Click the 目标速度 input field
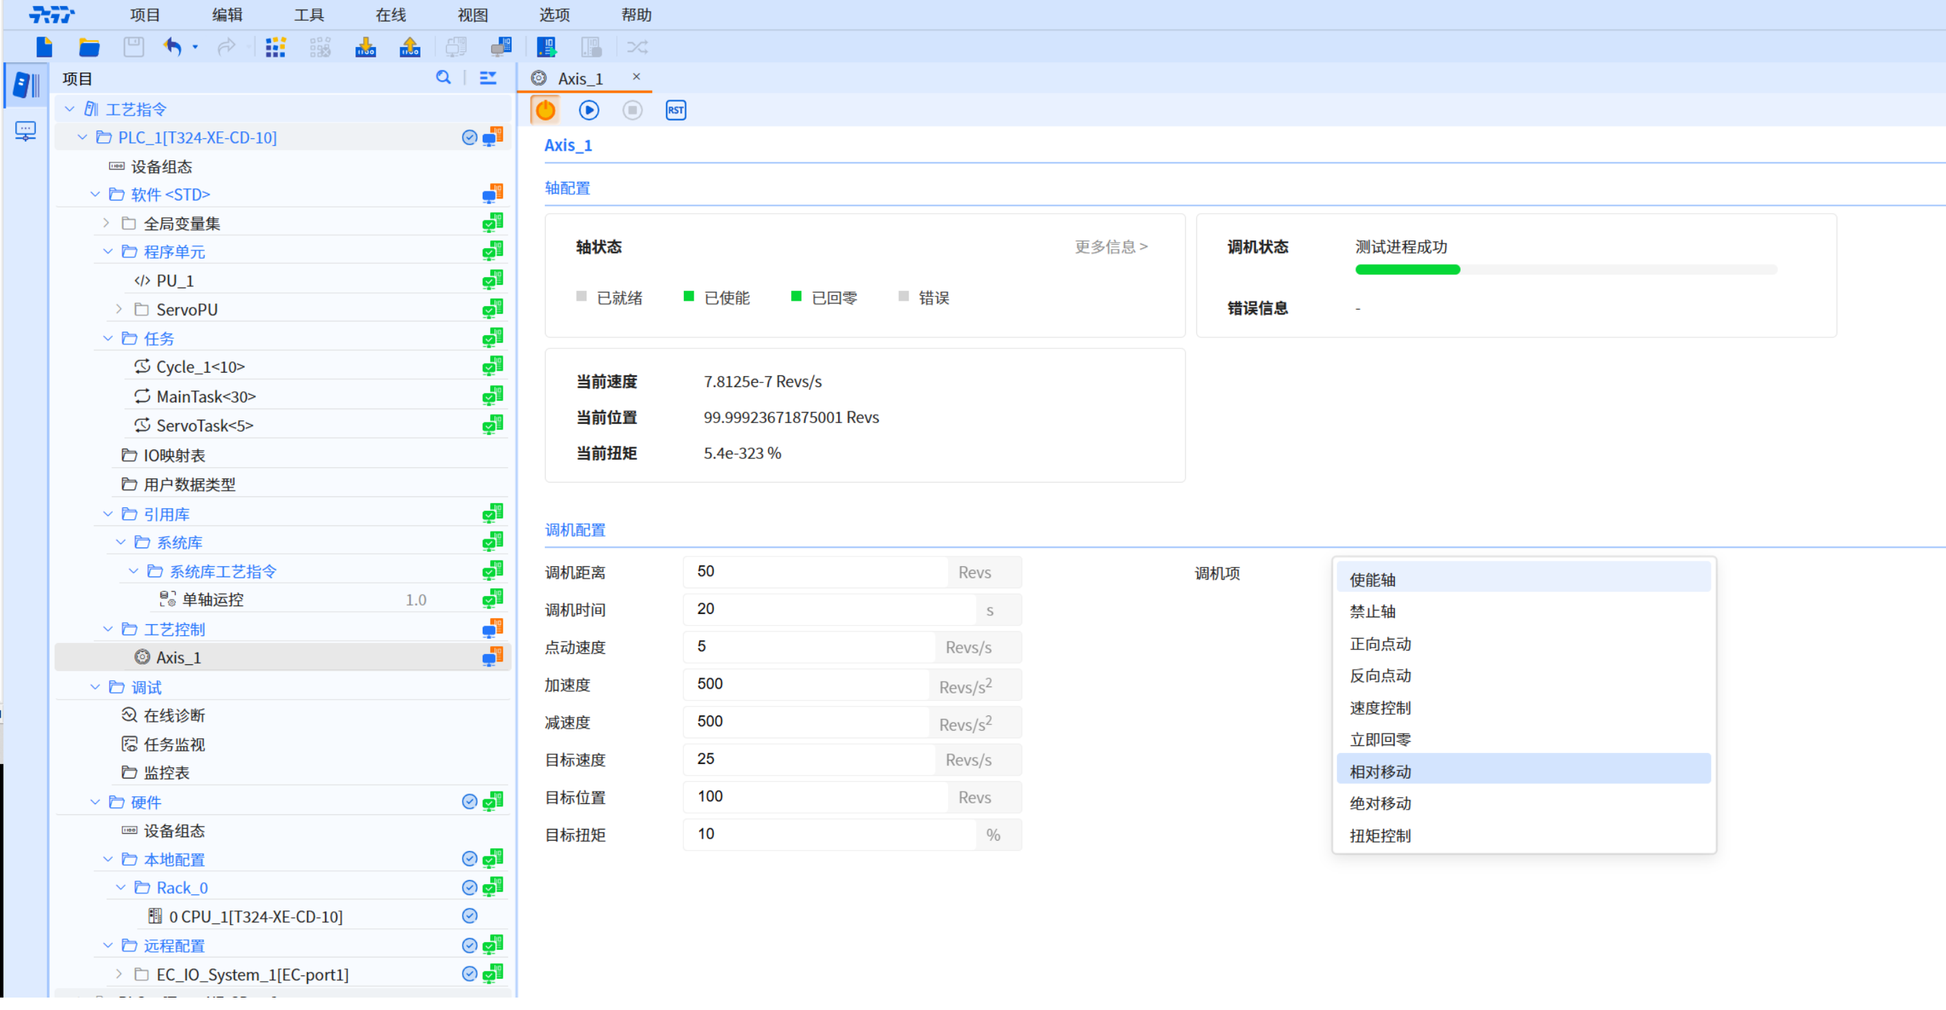Viewport: 1946px width, 1010px height. [808, 759]
